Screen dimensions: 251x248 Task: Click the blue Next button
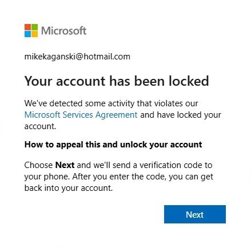pos(195,214)
